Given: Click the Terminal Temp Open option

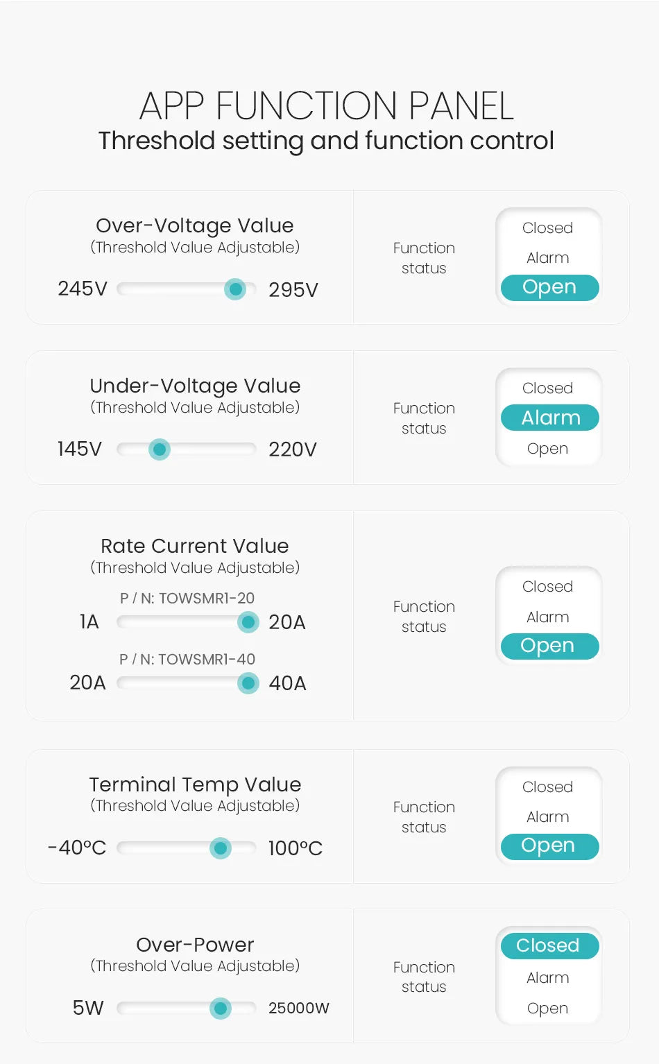Looking at the screenshot, I should click(549, 846).
